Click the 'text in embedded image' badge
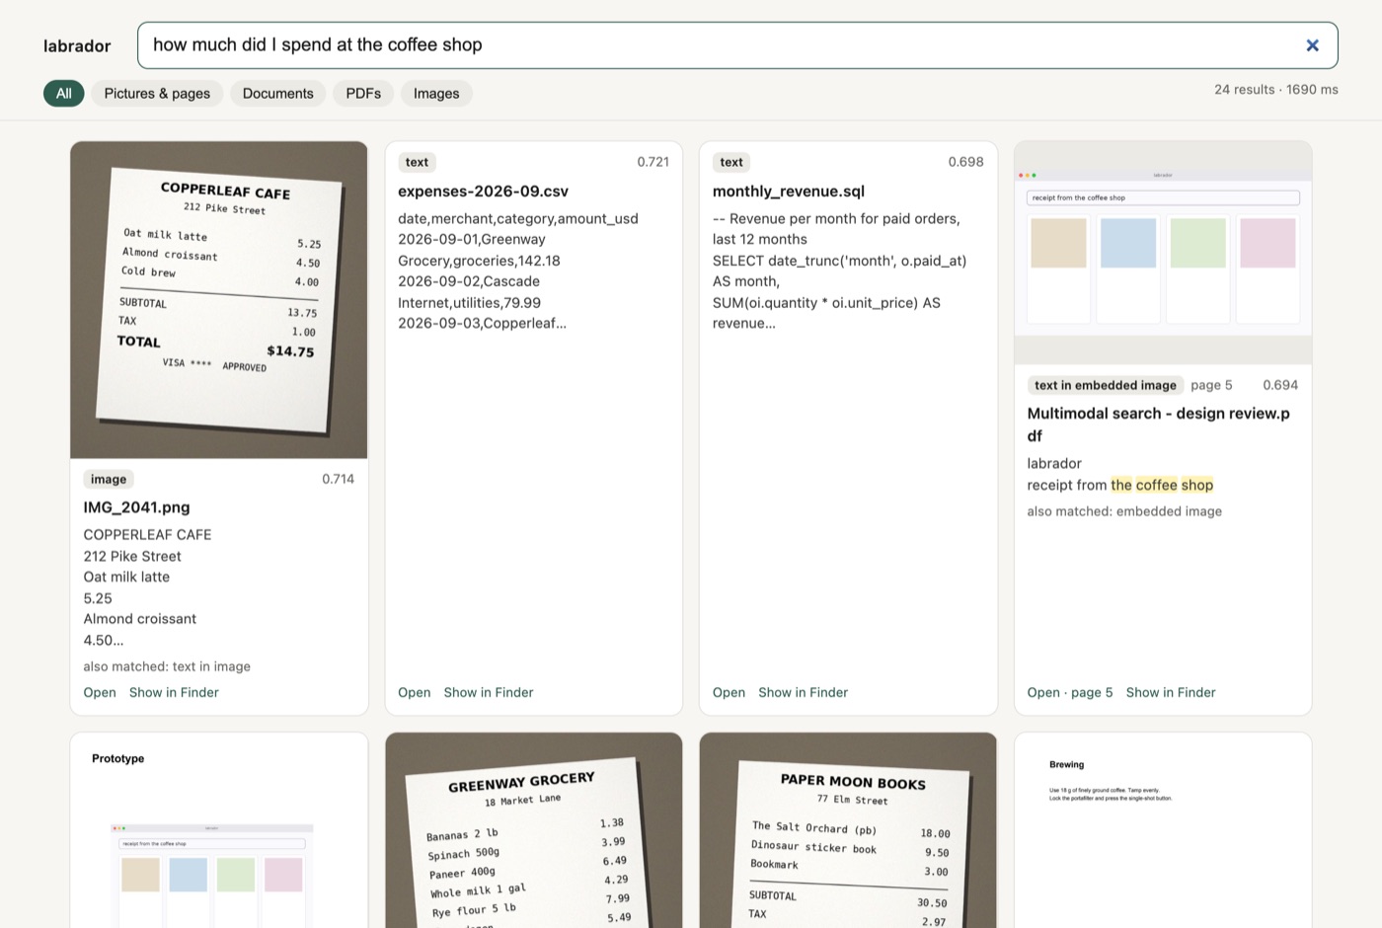Viewport: 1382px width, 928px height. [x=1106, y=385]
